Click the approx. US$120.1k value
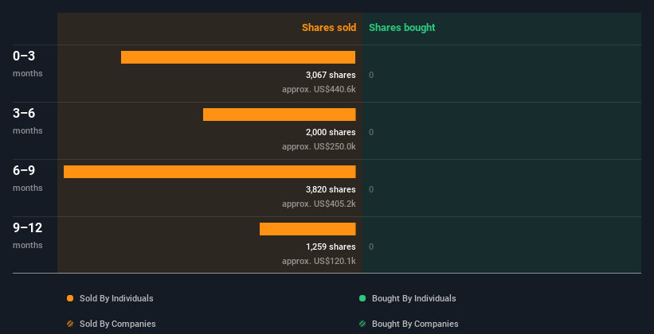 click(x=319, y=261)
